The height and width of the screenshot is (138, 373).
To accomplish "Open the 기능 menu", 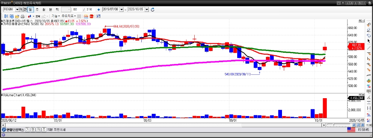I will pos(56,16).
